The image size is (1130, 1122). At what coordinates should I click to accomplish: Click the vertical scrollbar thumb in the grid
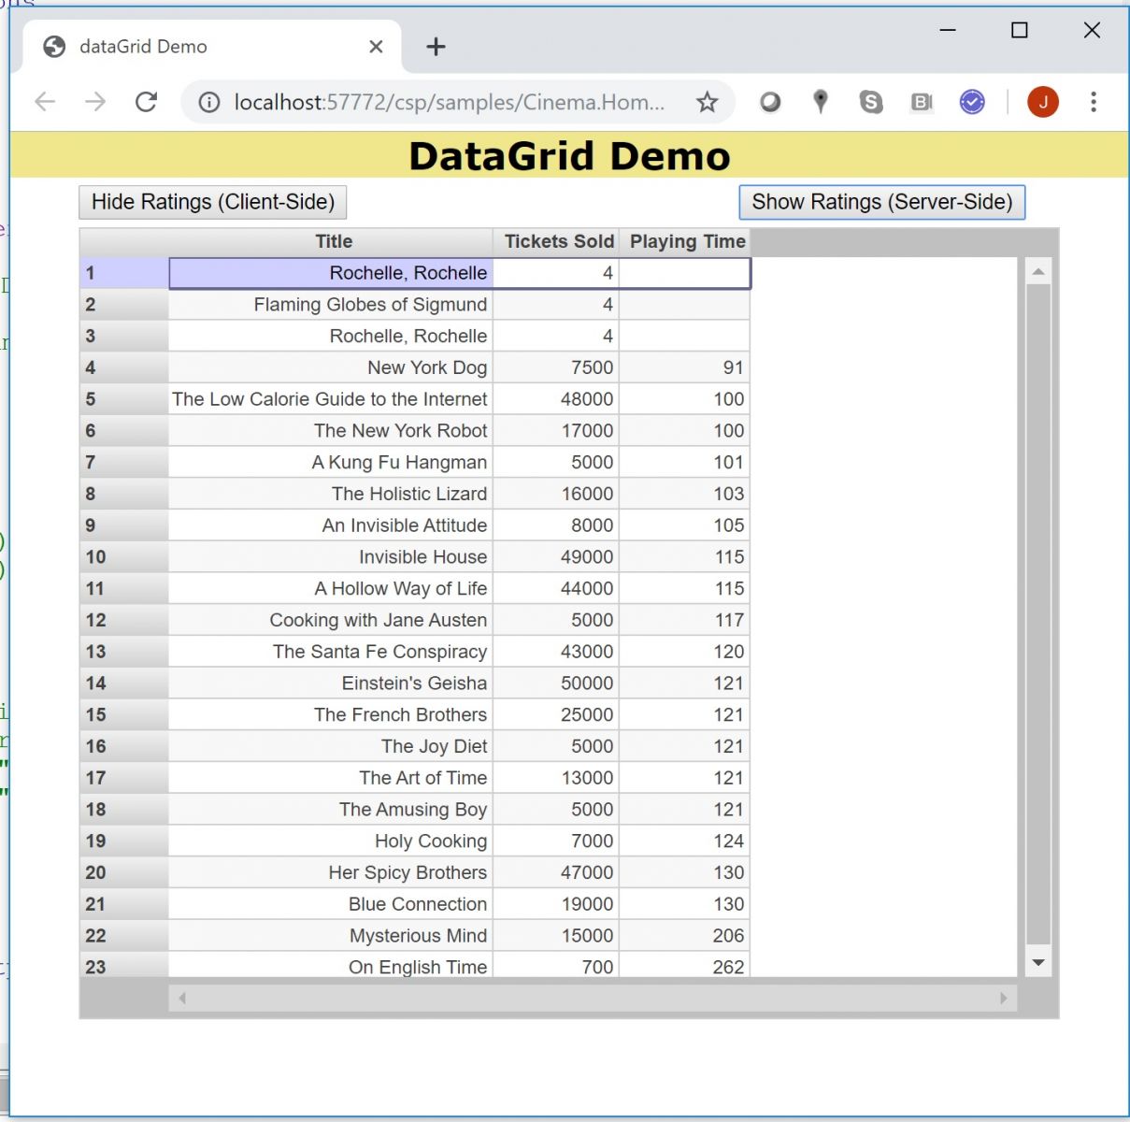pos(1038,614)
